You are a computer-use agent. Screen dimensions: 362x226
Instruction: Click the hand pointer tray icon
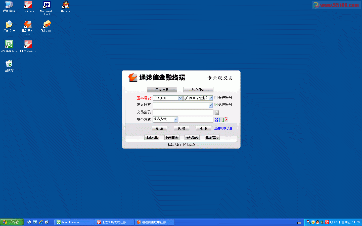(x=308, y=222)
